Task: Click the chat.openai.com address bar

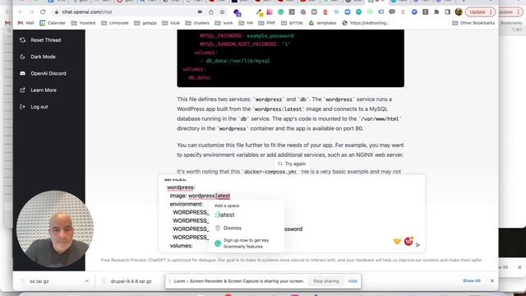Action: click(x=87, y=12)
